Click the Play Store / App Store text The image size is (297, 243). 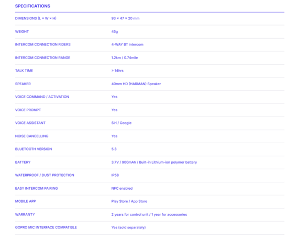tap(129, 201)
